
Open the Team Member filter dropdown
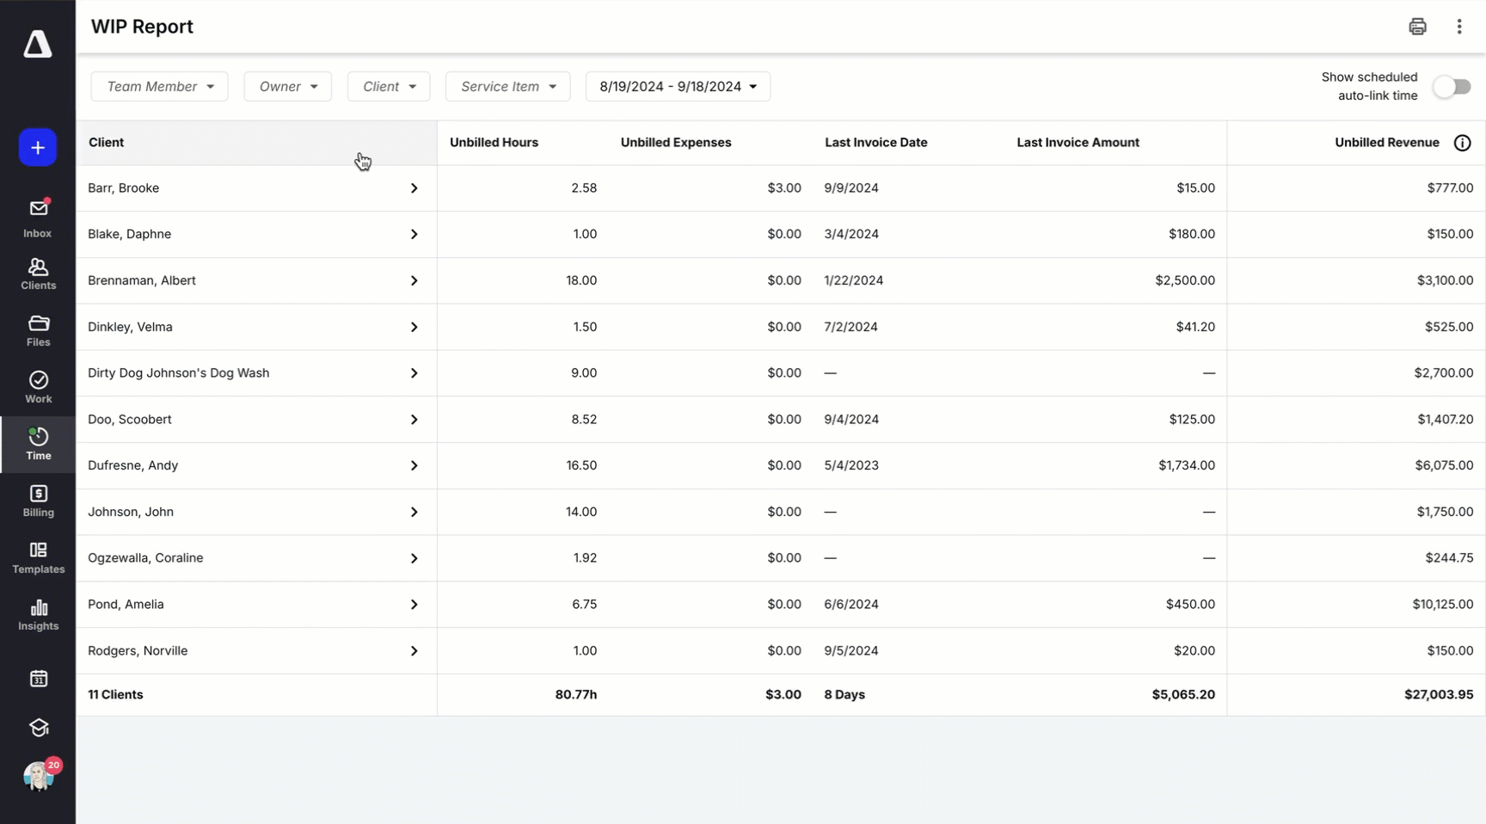159,87
